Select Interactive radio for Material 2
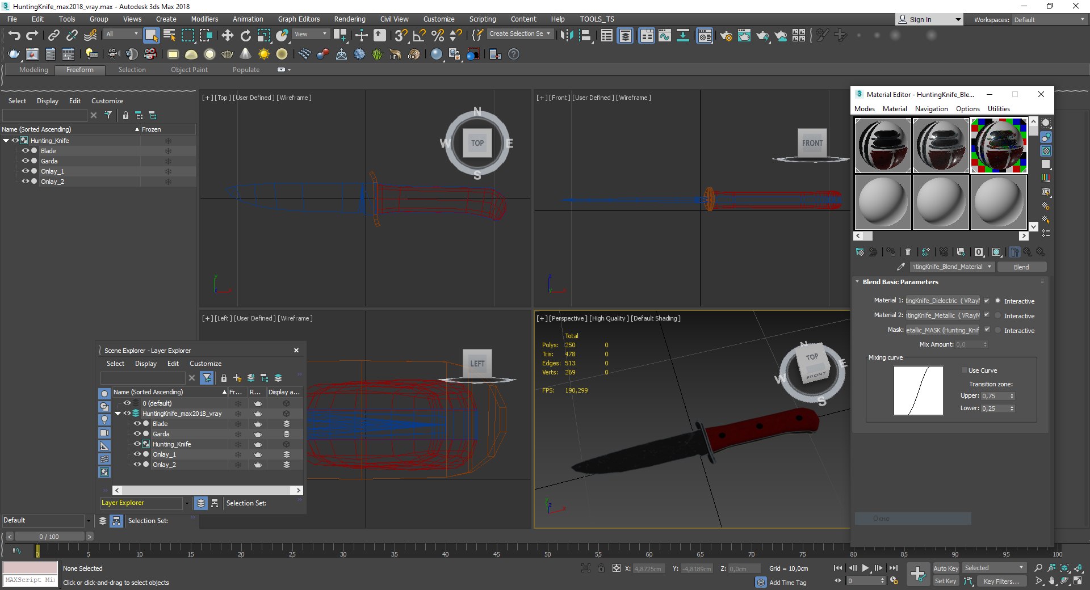Screen dimensions: 1090x590 tap(997, 316)
